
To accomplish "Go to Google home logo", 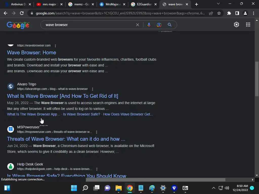I will pos(18,25).
